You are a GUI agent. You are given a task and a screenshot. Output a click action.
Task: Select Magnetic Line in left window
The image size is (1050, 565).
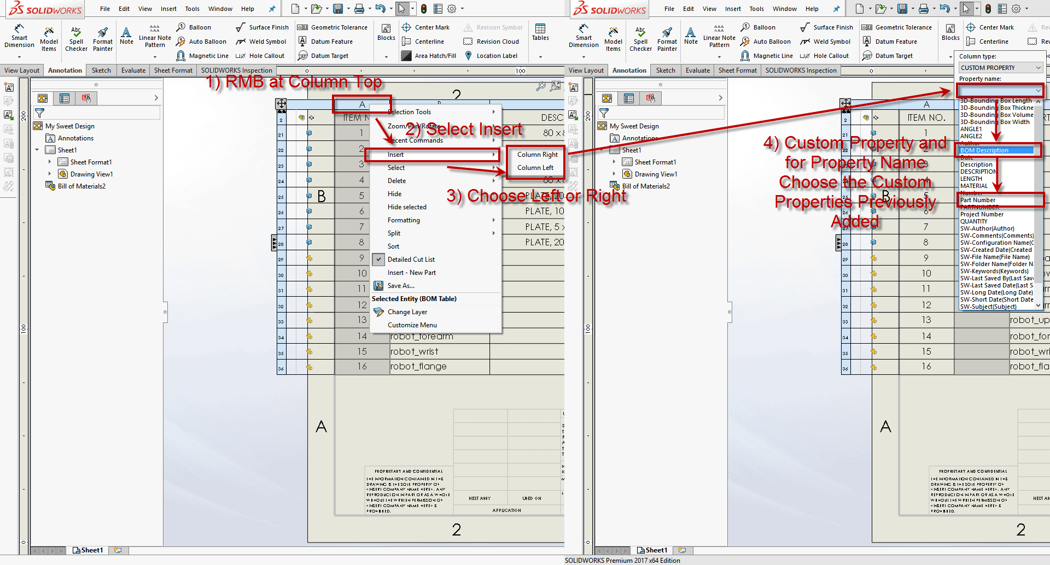pyautogui.click(x=202, y=56)
